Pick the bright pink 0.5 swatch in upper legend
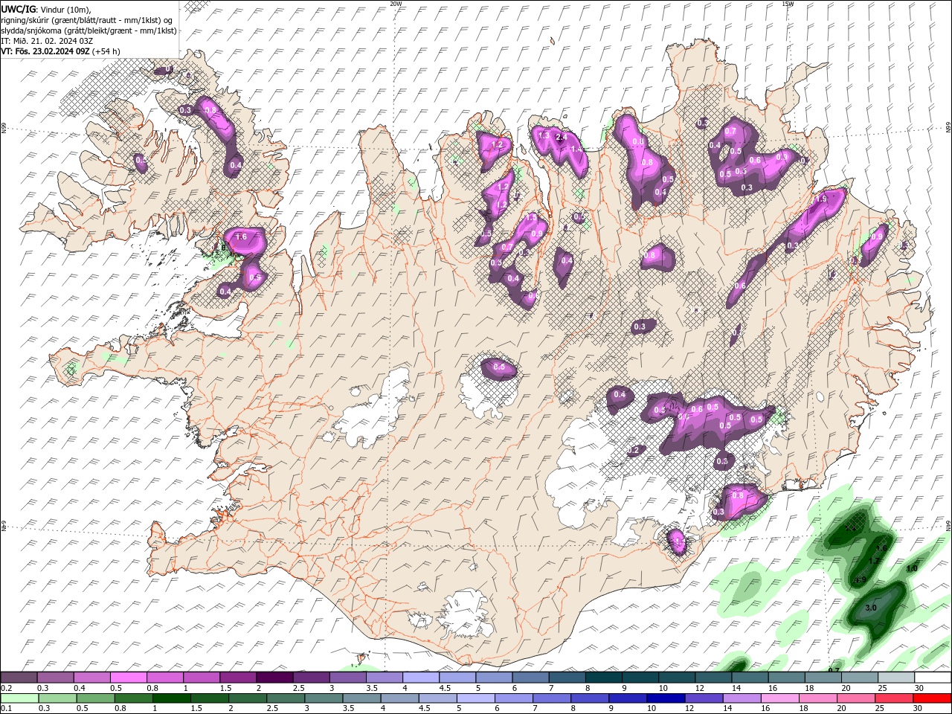The image size is (952, 714). pos(128,678)
